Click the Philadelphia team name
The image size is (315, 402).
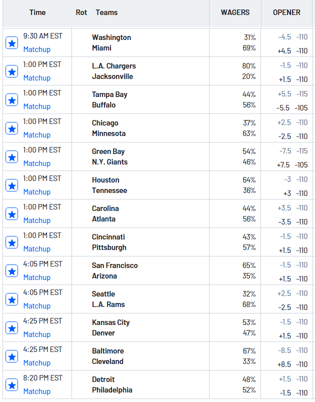coord(112,390)
